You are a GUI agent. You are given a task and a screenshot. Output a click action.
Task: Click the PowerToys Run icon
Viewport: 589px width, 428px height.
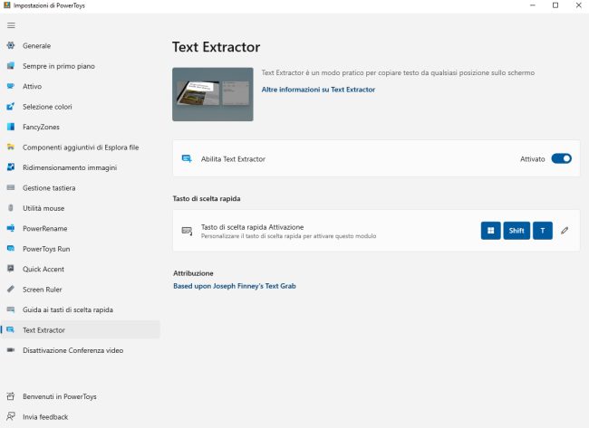pos(11,248)
